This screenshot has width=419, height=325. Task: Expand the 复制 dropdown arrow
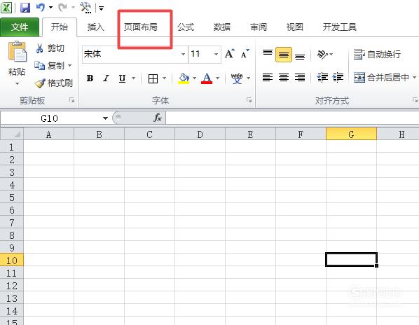70,65
